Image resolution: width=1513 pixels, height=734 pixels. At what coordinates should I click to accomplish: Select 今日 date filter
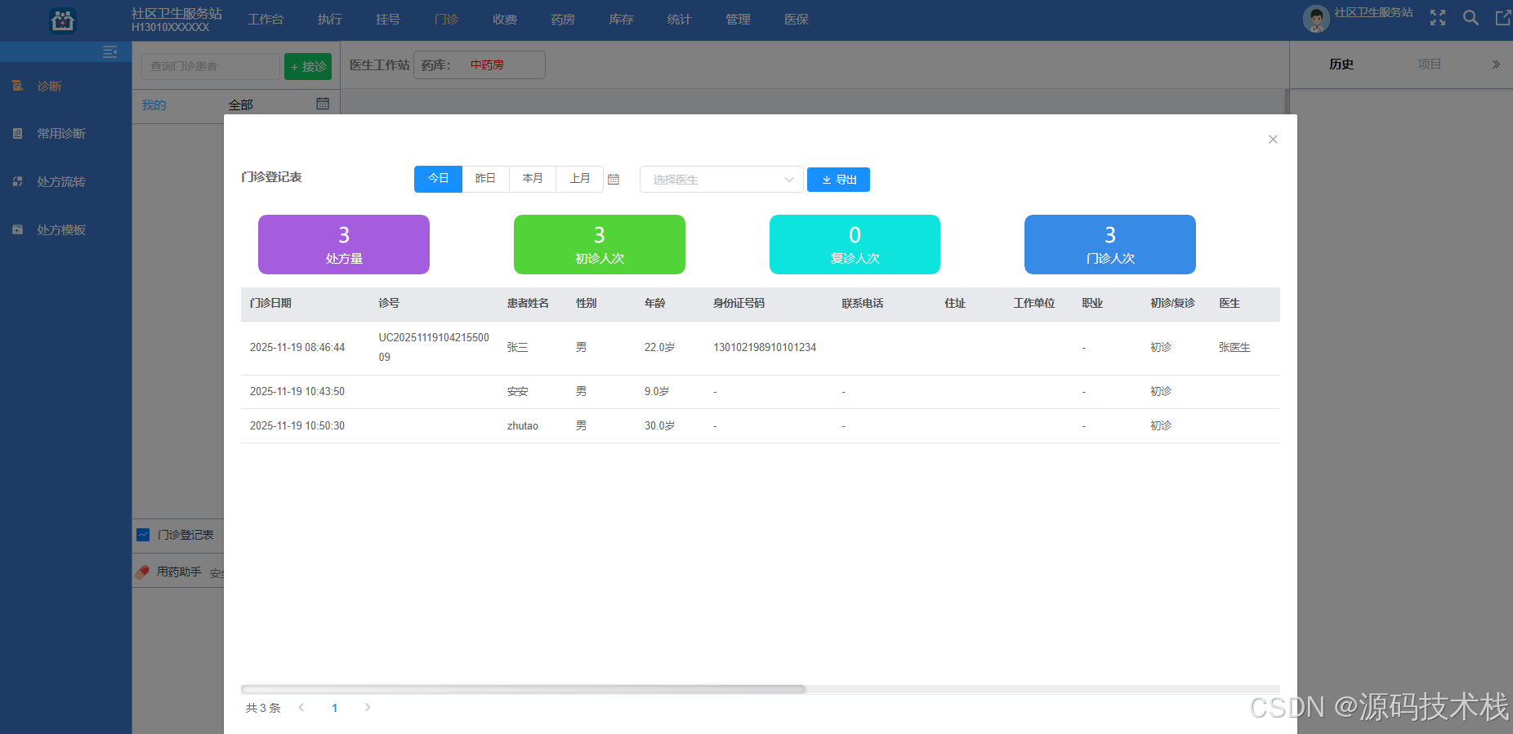point(439,179)
